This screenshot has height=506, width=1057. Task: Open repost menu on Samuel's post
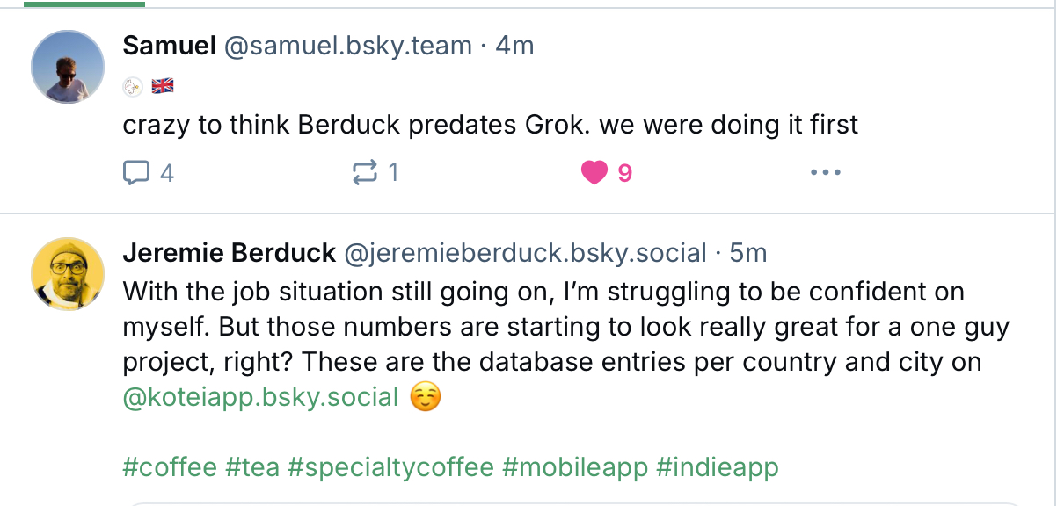375,173
